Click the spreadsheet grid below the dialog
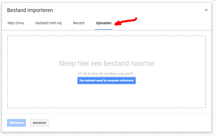 pyautogui.click(x=105, y=134)
